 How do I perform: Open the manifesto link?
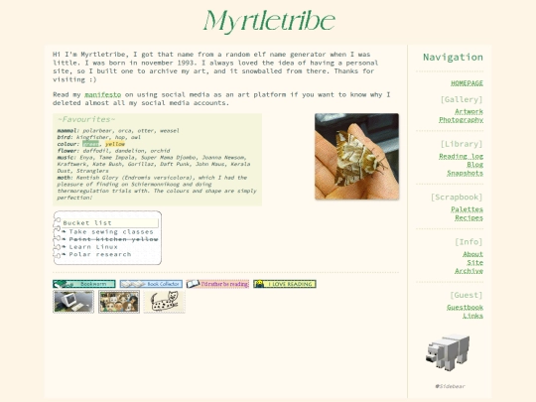(103, 94)
